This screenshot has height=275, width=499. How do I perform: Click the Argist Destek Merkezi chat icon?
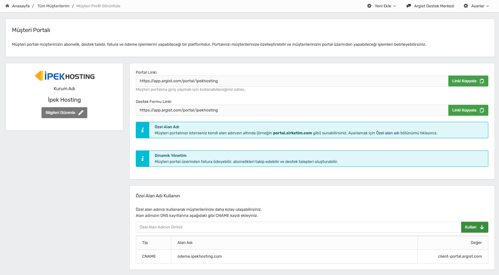click(x=409, y=6)
